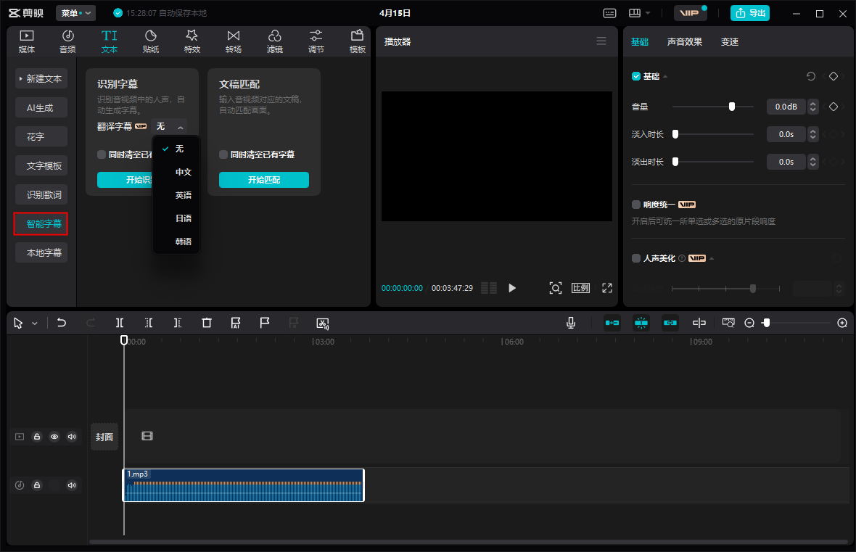This screenshot has width=856, height=552.
Task: Toggle the 基础 section checkbox
Action: click(636, 76)
